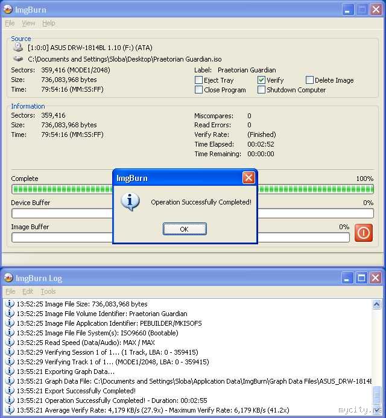
Task: Click info icon on 'Read Speed (Data/Audio)' line
Action: click(9, 342)
